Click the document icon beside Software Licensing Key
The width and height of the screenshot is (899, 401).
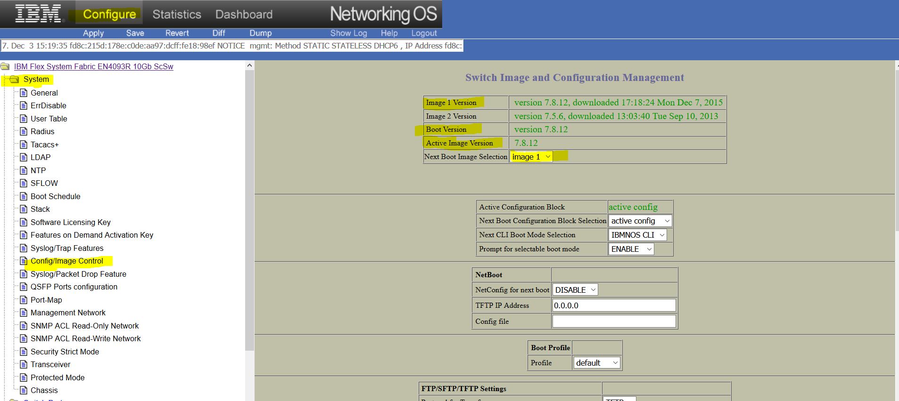coord(24,222)
